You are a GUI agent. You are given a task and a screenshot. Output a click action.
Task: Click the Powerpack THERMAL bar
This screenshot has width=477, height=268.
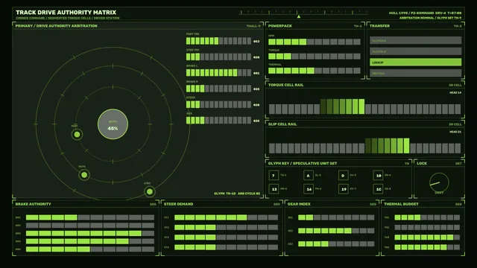click(x=315, y=71)
